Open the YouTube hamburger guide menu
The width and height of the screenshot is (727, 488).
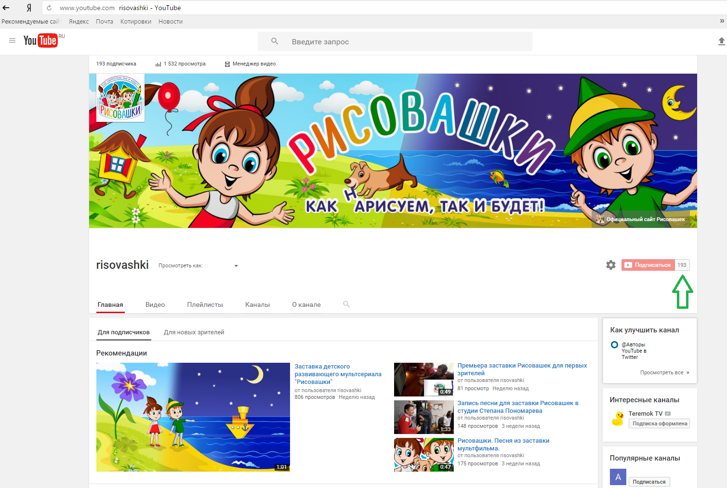coord(13,40)
